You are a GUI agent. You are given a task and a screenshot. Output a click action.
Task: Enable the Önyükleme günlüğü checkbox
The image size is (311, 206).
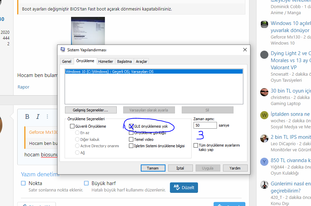point(131,133)
